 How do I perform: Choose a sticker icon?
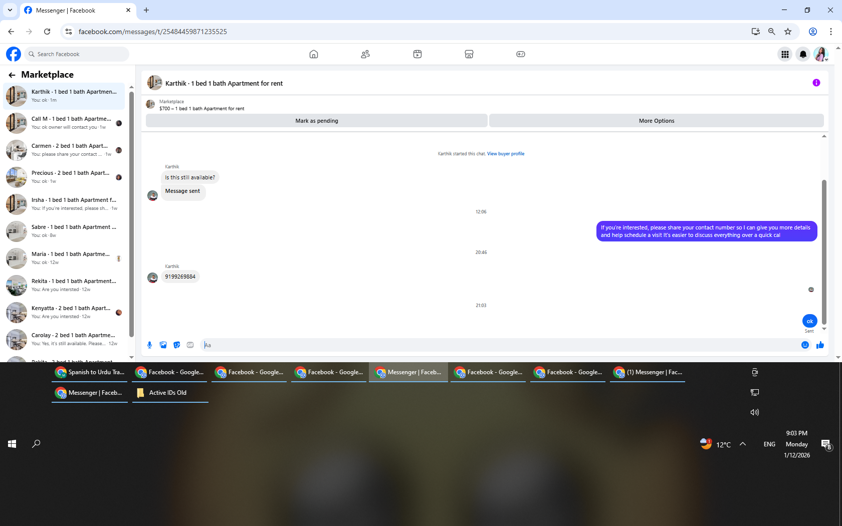tap(176, 345)
